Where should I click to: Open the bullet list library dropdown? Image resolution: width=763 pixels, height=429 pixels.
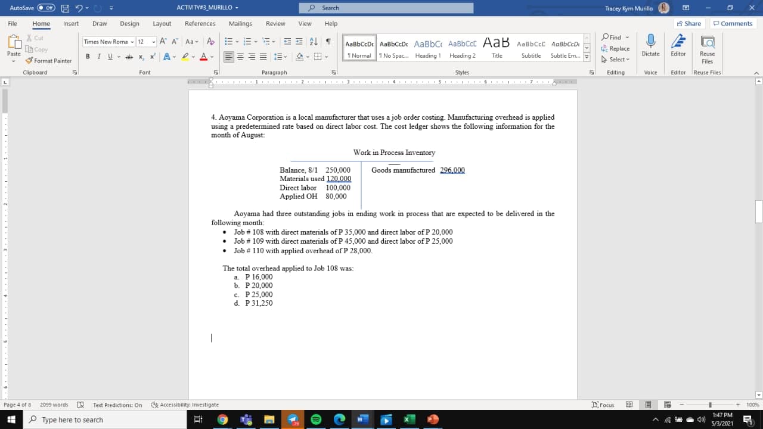click(x=236, y=42)
